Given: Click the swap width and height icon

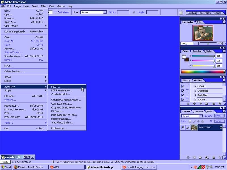Looking at the screenshot, I should (134, 12).
